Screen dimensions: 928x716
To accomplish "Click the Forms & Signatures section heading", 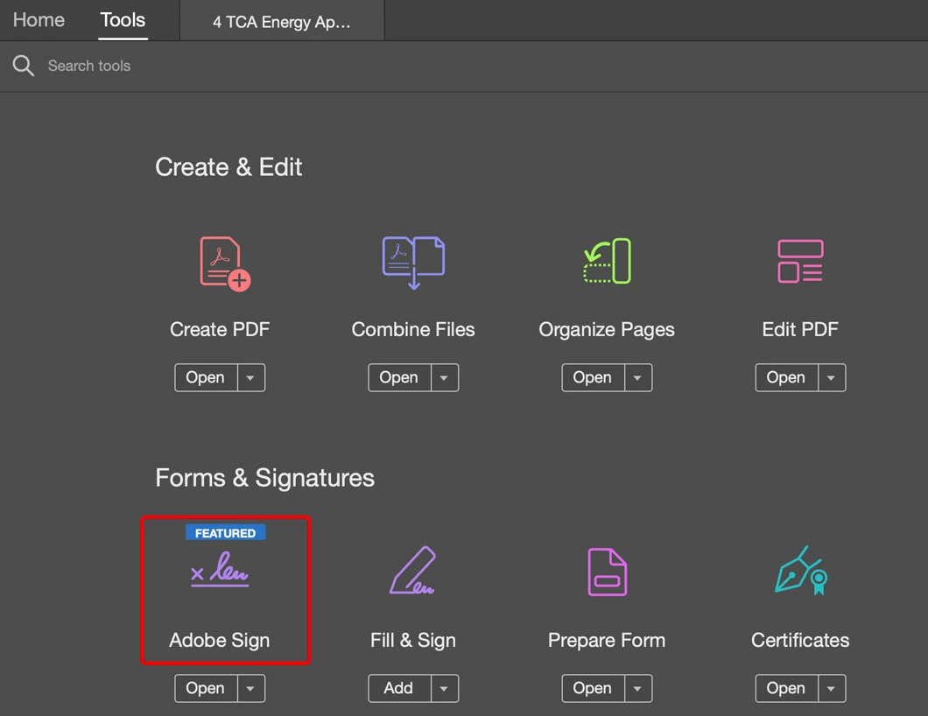I will [264, 478].
